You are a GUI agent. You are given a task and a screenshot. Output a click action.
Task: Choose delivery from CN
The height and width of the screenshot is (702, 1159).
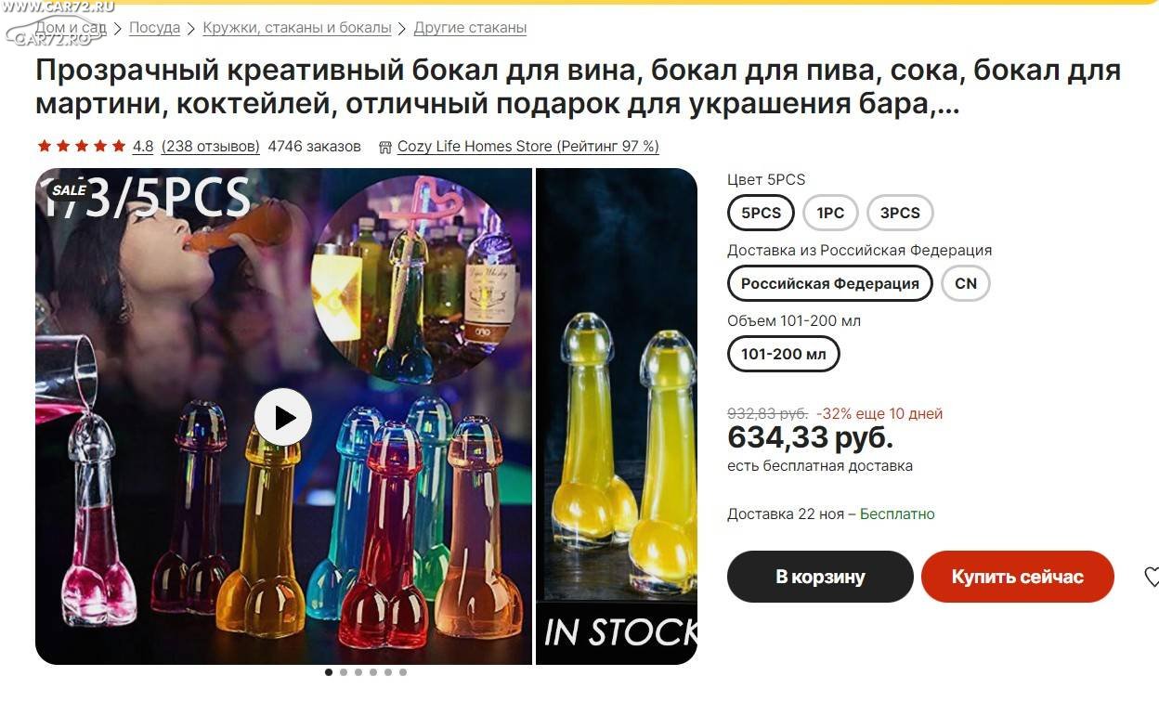pyautogui.click(x=966, y=283)
